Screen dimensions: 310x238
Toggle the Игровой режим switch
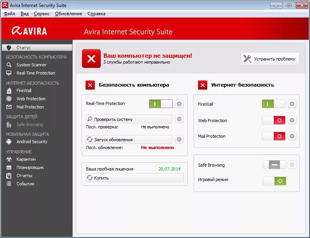(x=274, y=181)
